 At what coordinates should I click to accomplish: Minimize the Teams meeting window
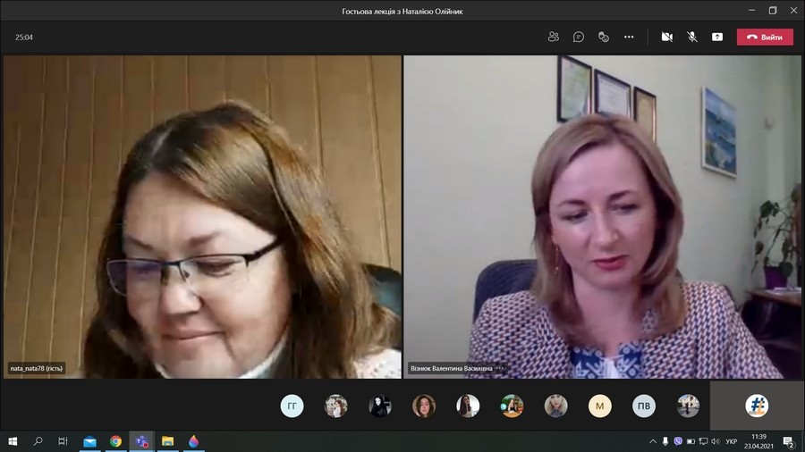coord(751,10)
